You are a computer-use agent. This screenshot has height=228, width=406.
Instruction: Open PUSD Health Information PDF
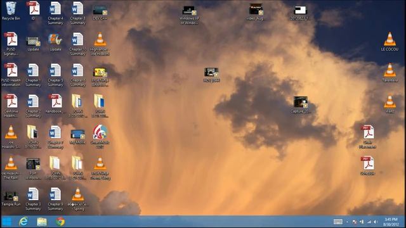[11, 75]
